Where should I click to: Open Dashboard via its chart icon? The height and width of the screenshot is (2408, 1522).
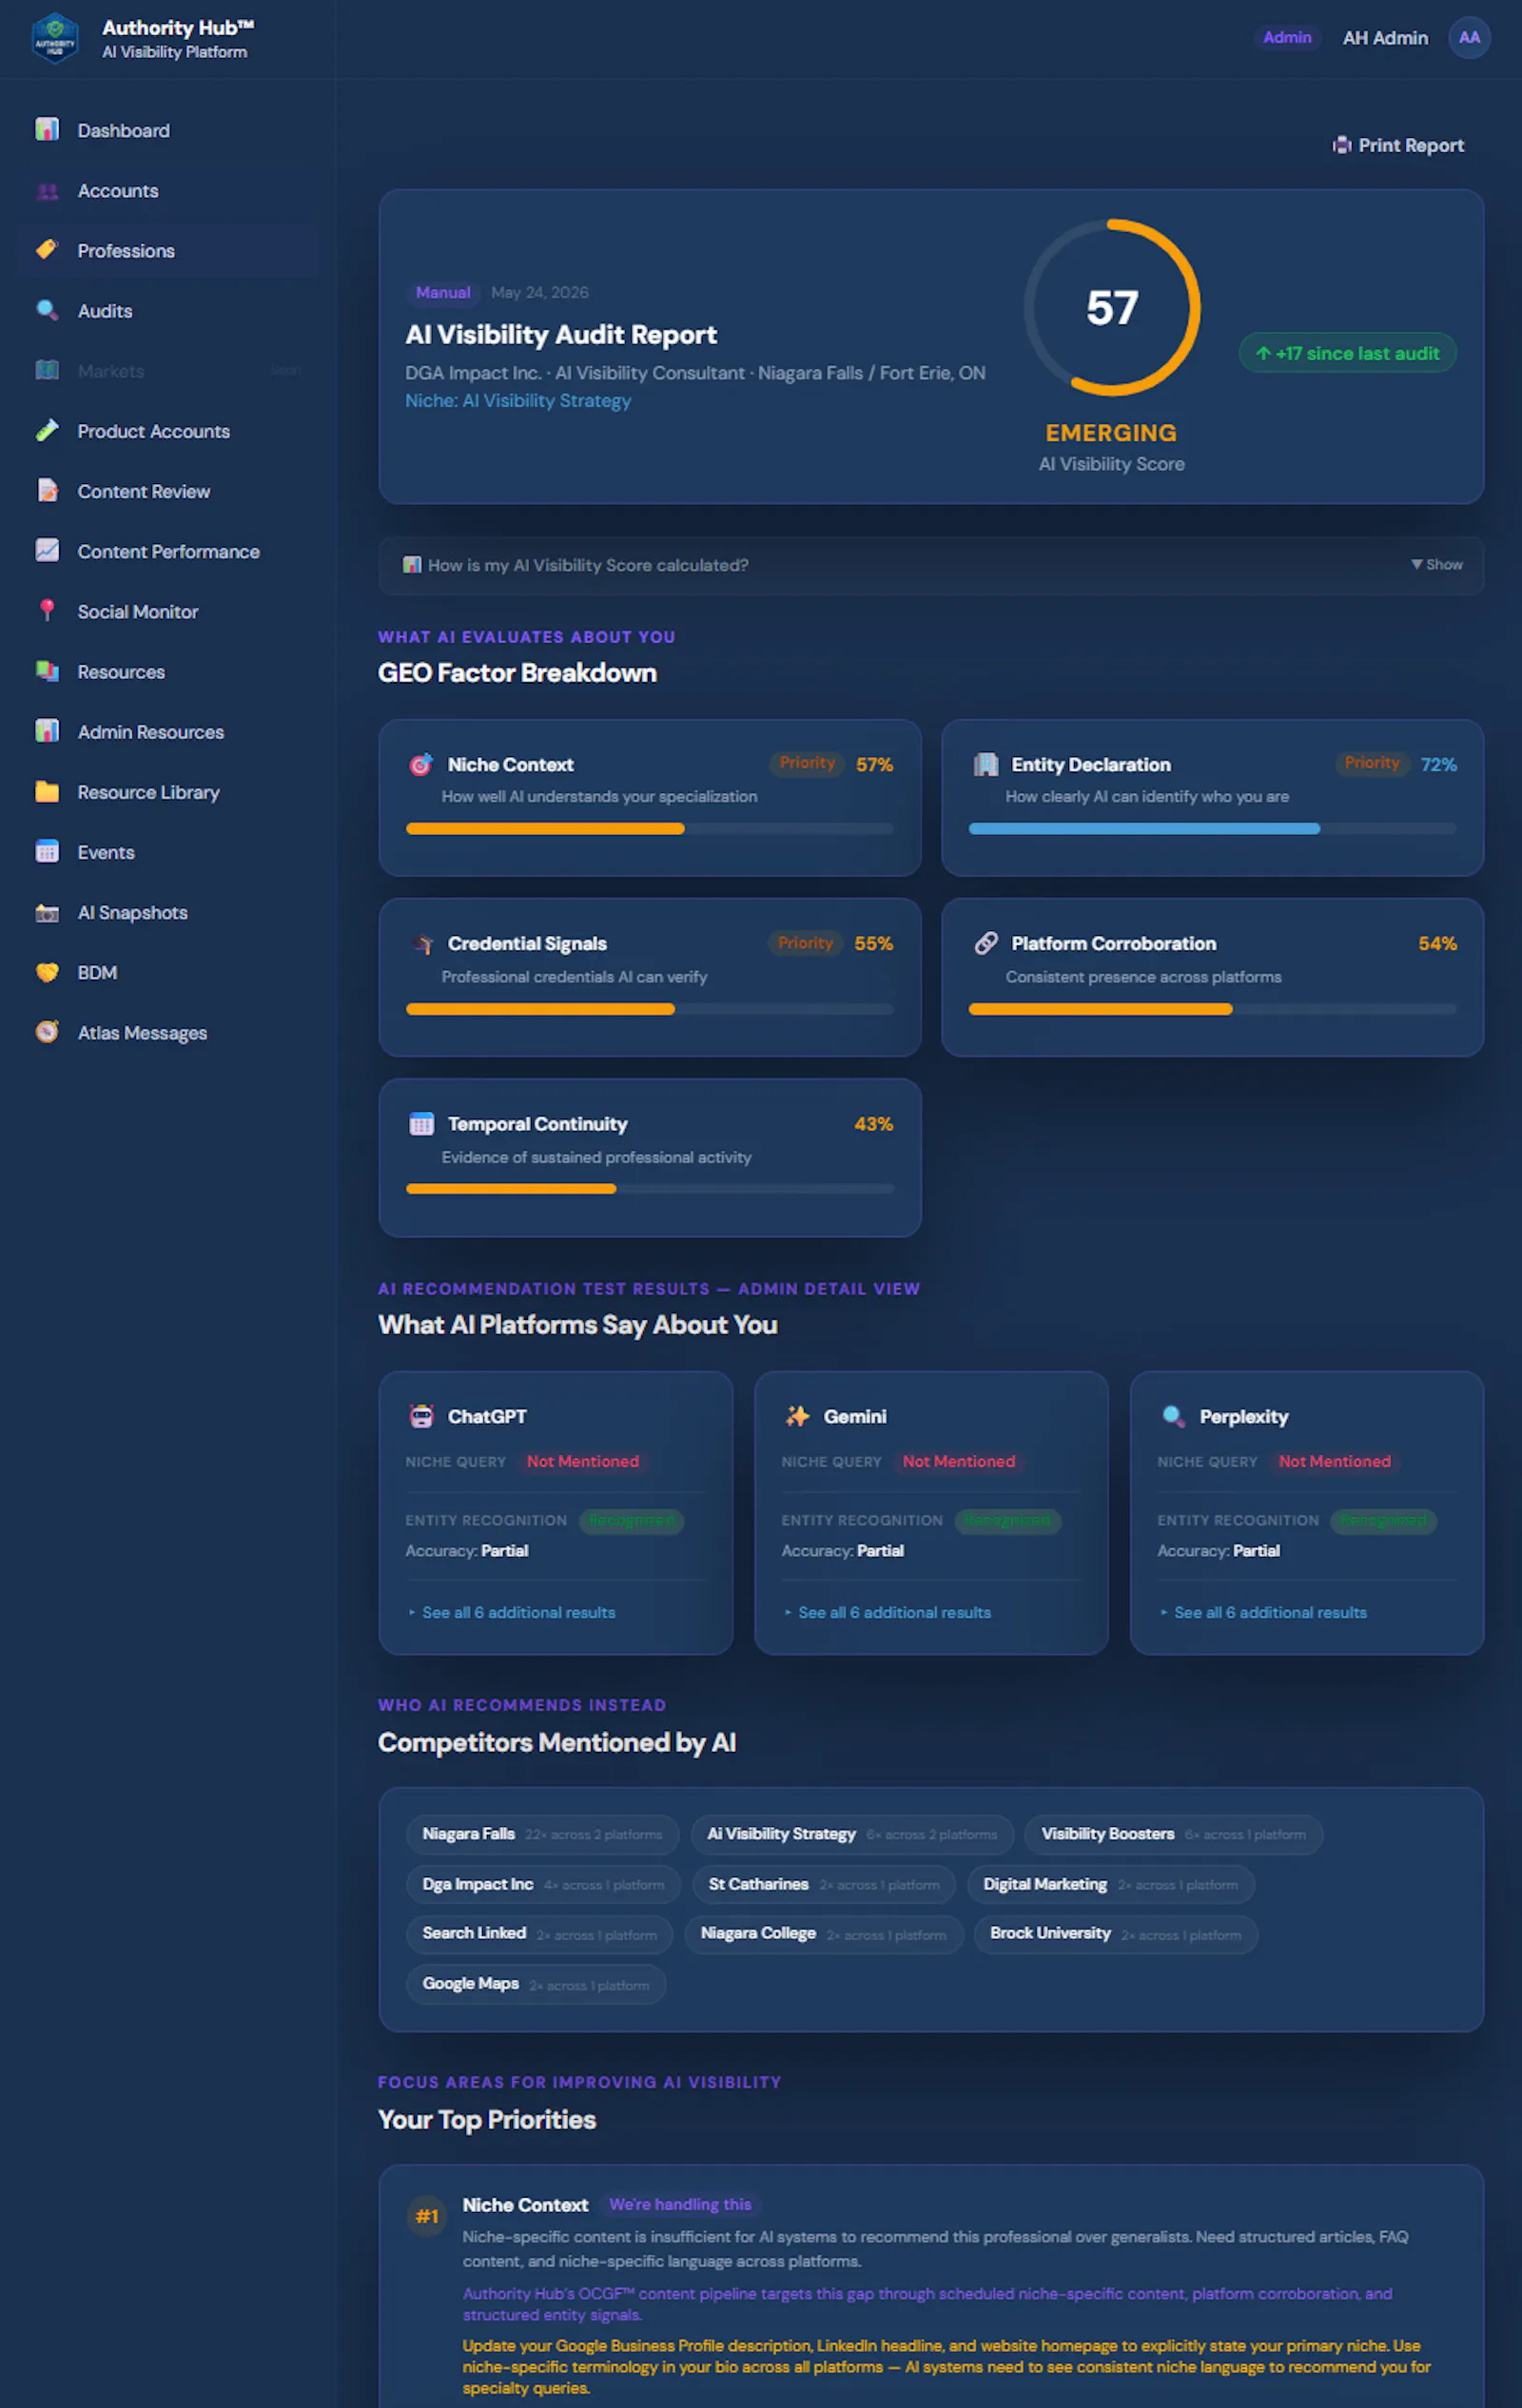pyautogui.click(x=47, y=130)
